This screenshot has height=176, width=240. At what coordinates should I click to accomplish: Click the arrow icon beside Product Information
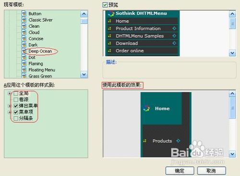coord(174,28)
